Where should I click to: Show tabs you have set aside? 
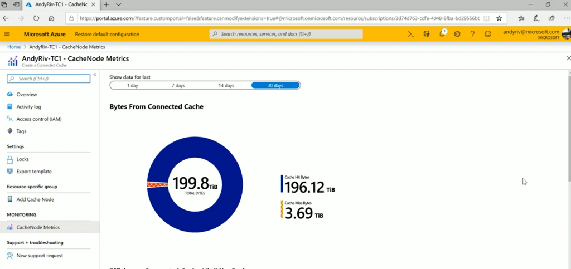(4, 4)
